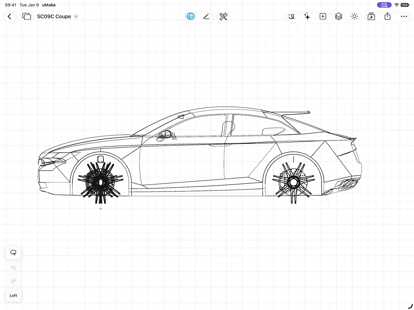Viewport: 414px width, 310px height.
Task: Tap the screen mirroring status indicator
Action: [384, 5]
